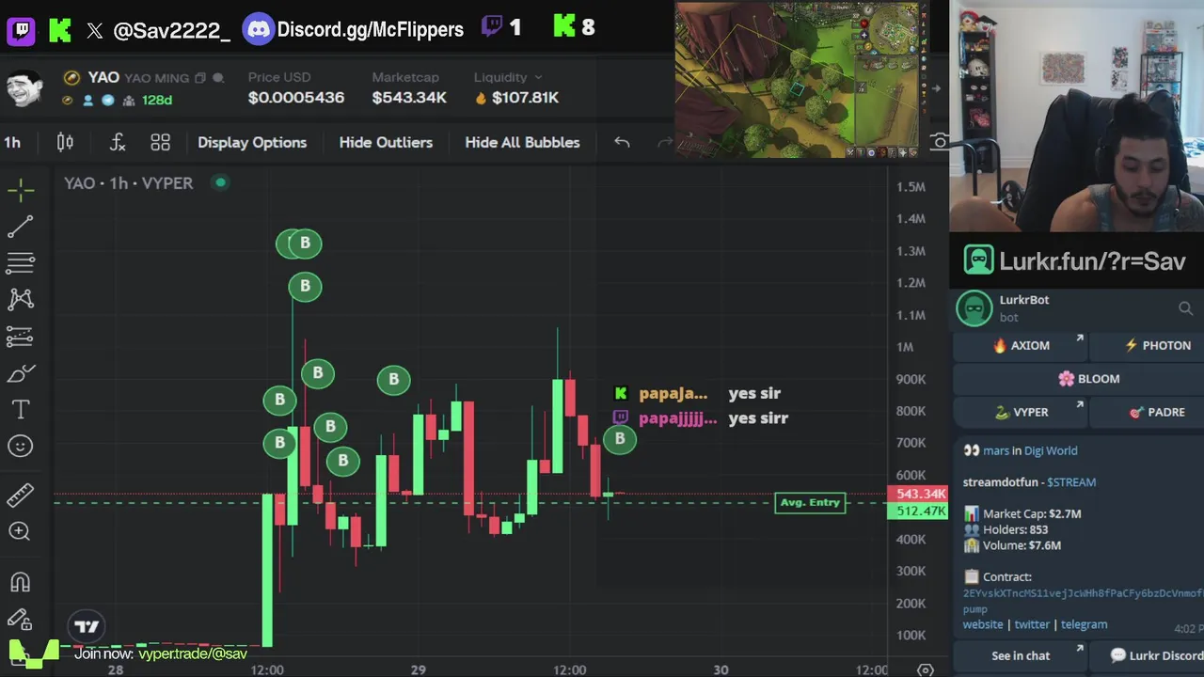
Task: Open the 1h timeframe selector
Action: click(x=12, y=142)
